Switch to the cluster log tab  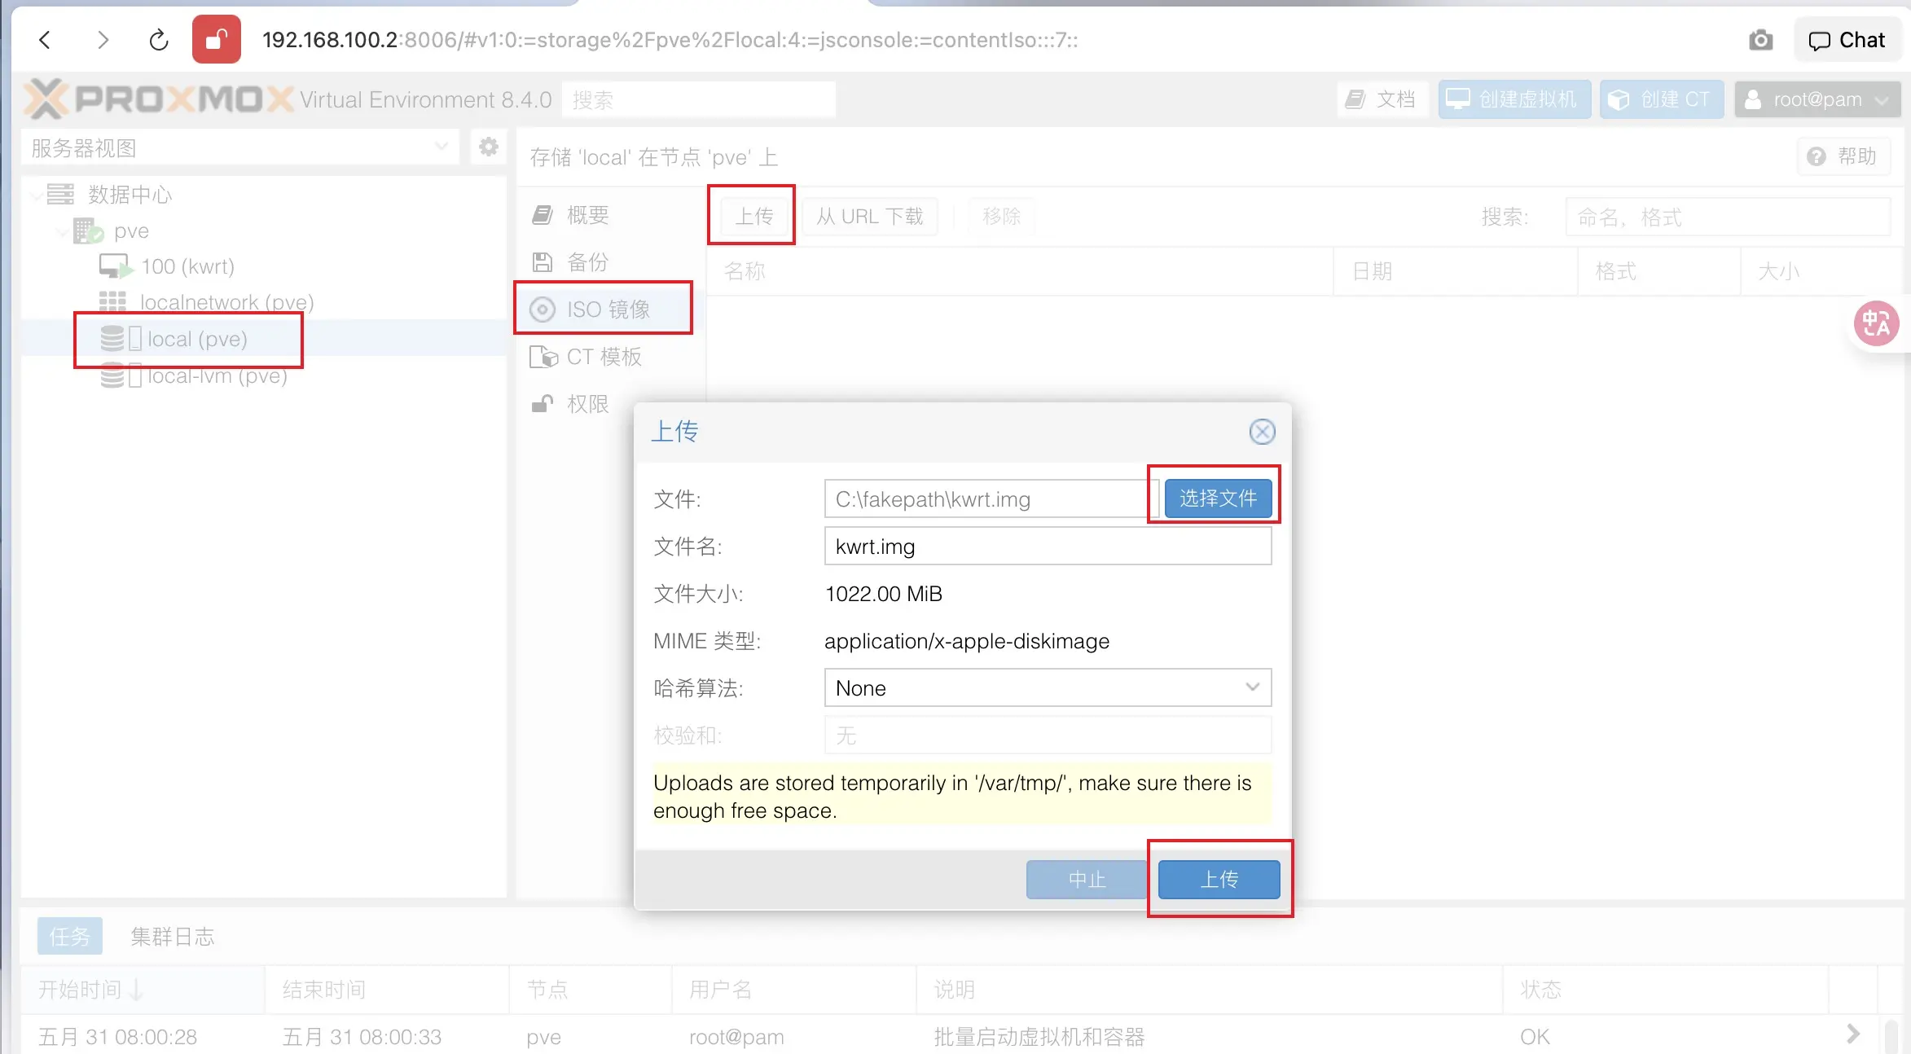click(x=172, y=937)
